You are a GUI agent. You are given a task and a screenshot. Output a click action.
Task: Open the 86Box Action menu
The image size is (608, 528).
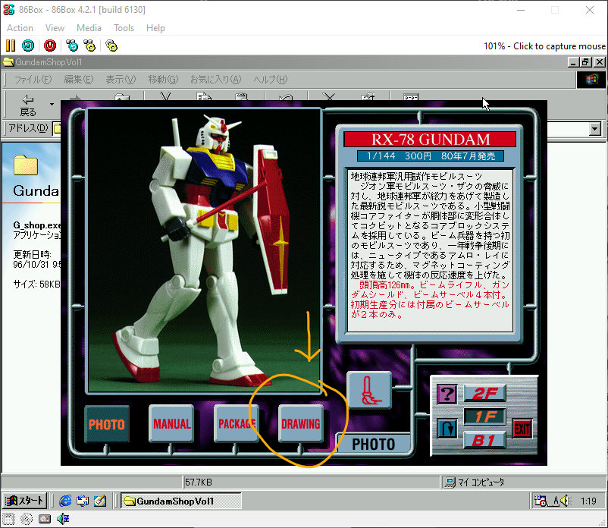[x=20, y=28]
